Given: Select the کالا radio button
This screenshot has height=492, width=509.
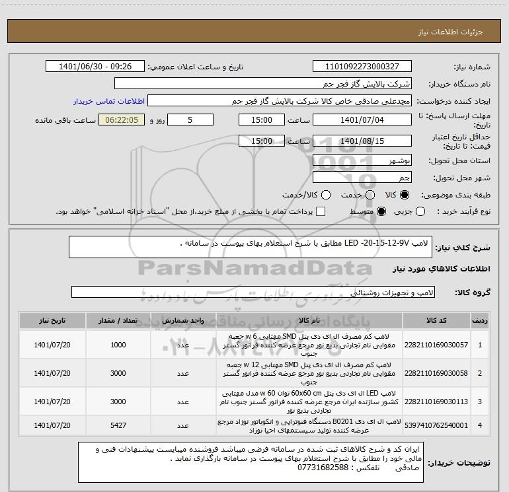Looking at the screenshot, I should (x=405, y=195).
